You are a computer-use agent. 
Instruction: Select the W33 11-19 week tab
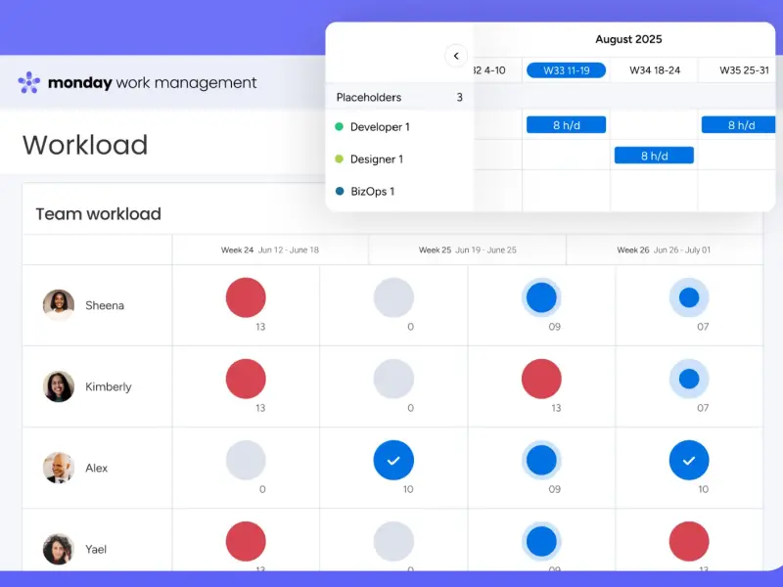[566, 70]
